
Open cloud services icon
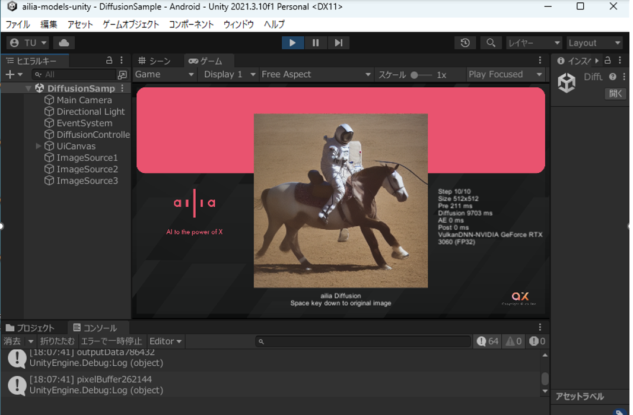[64, 43]
